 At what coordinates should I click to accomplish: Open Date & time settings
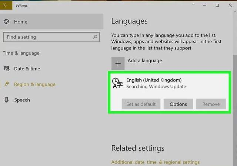[27, 69]
